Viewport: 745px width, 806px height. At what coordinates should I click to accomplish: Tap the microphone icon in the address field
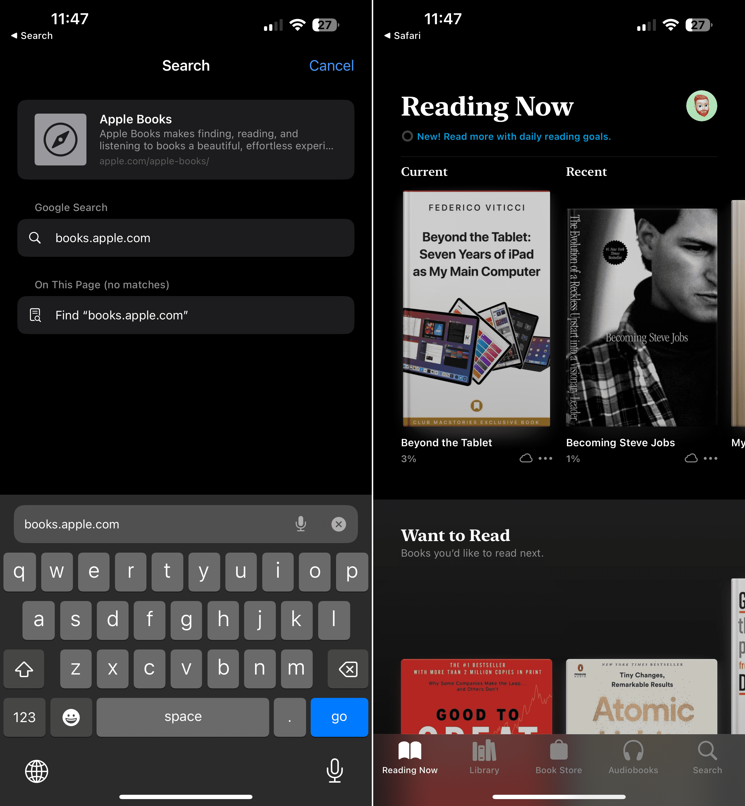(x=301, y=524)
